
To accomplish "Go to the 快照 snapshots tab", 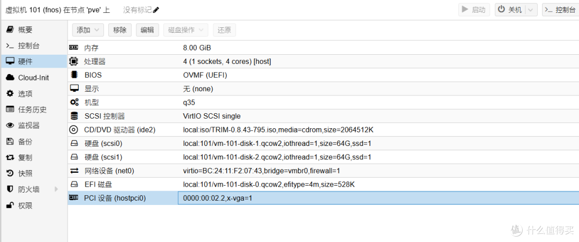I will (25, 173).
